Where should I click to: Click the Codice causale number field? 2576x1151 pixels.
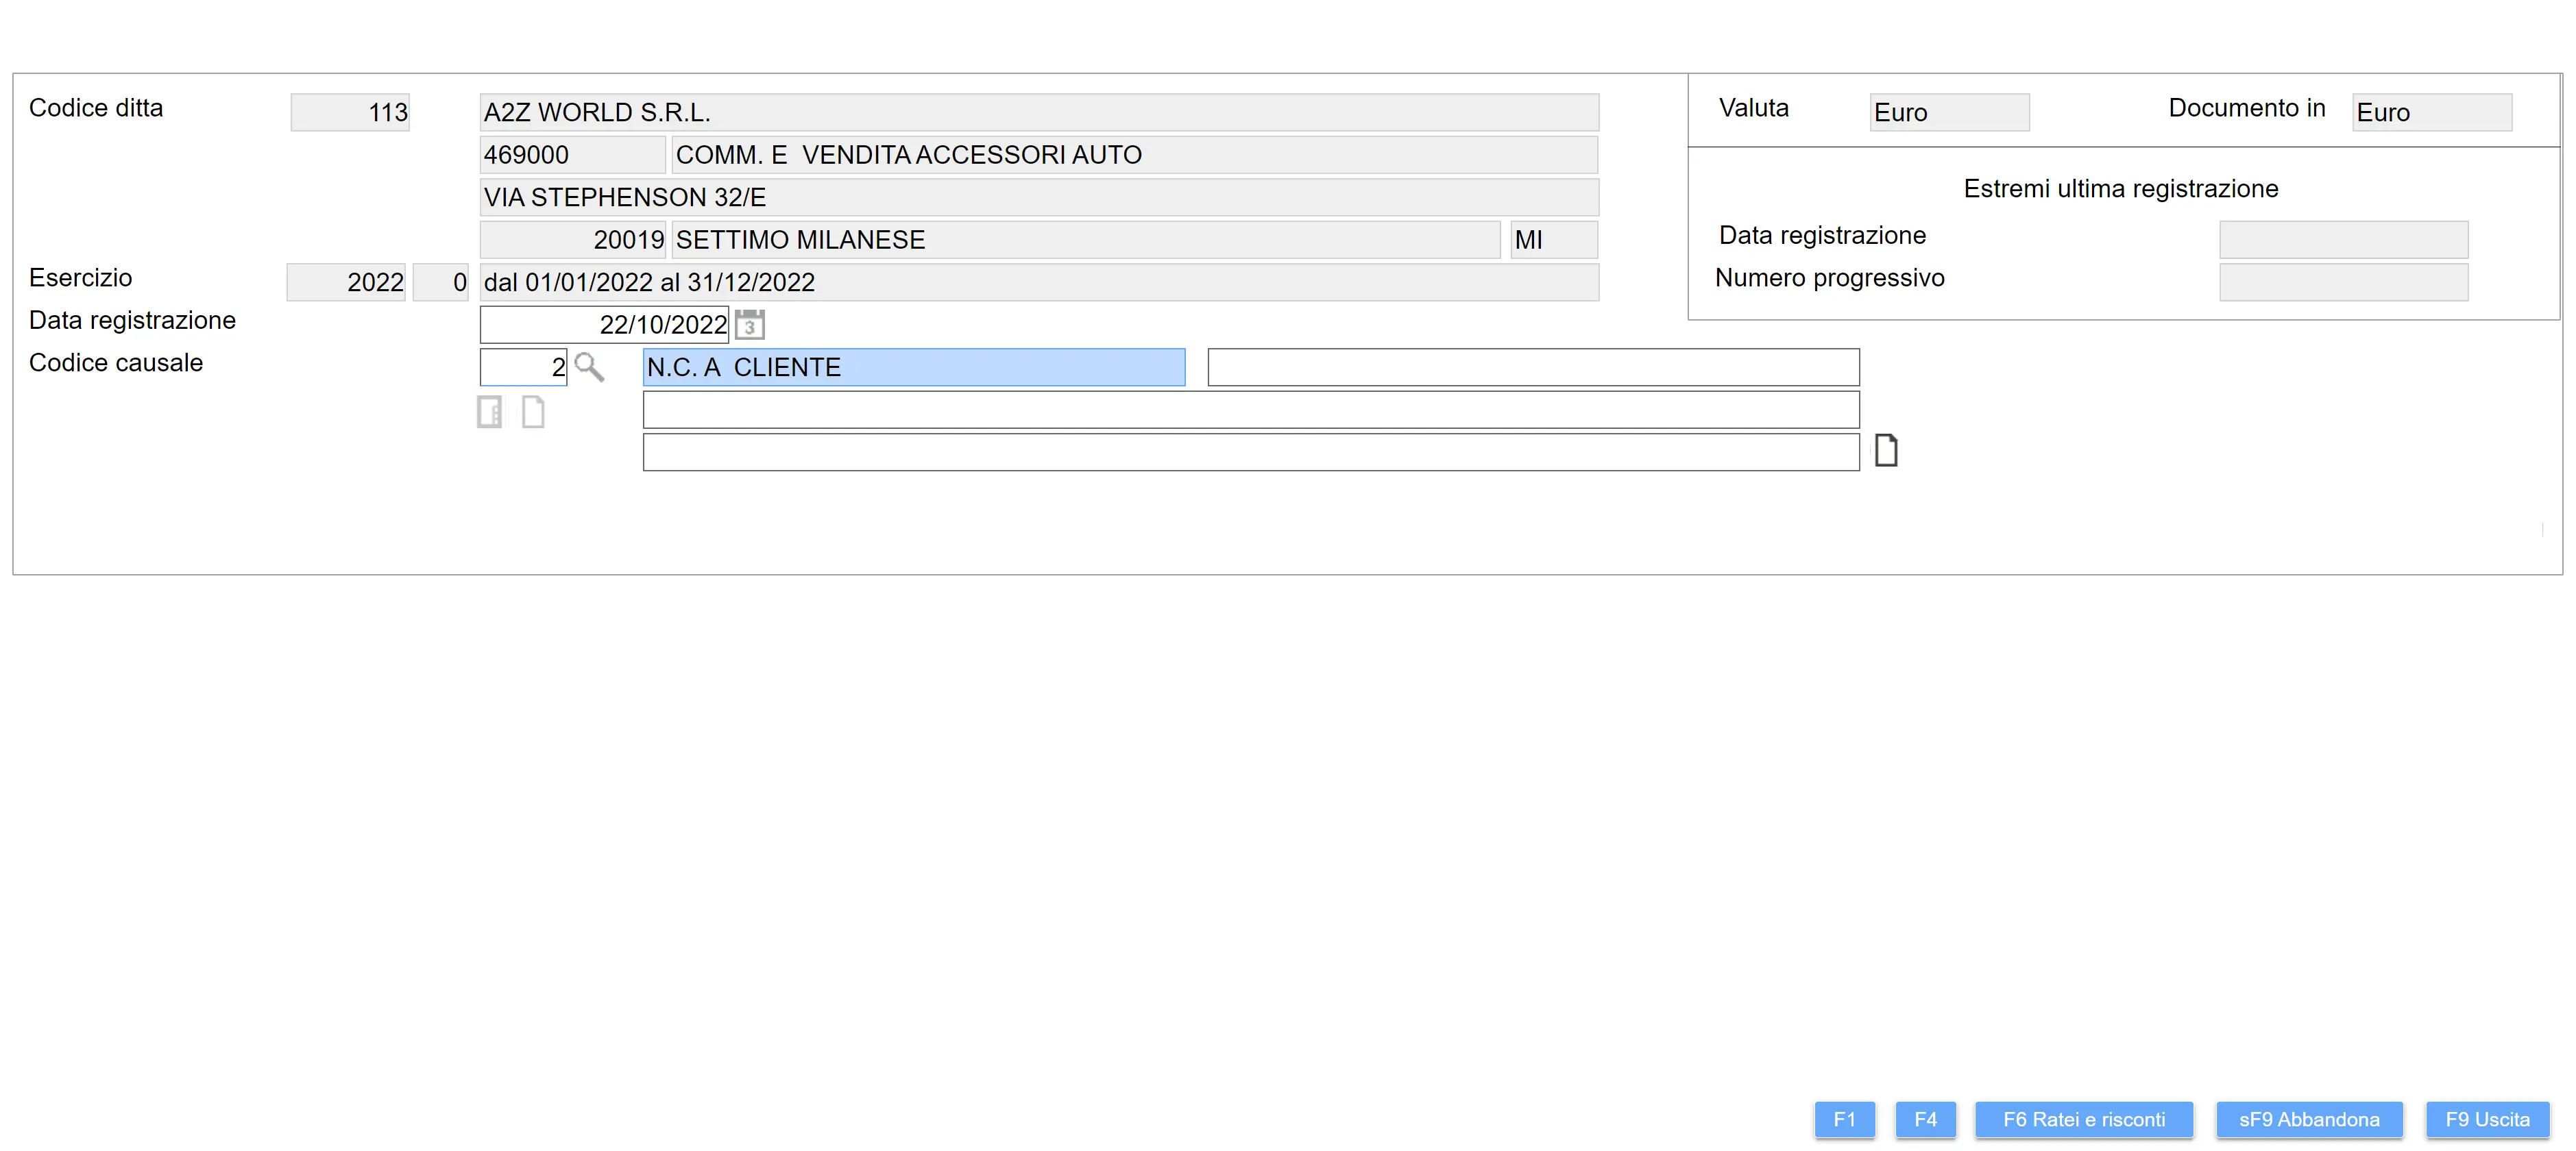[x=522, y=368]
